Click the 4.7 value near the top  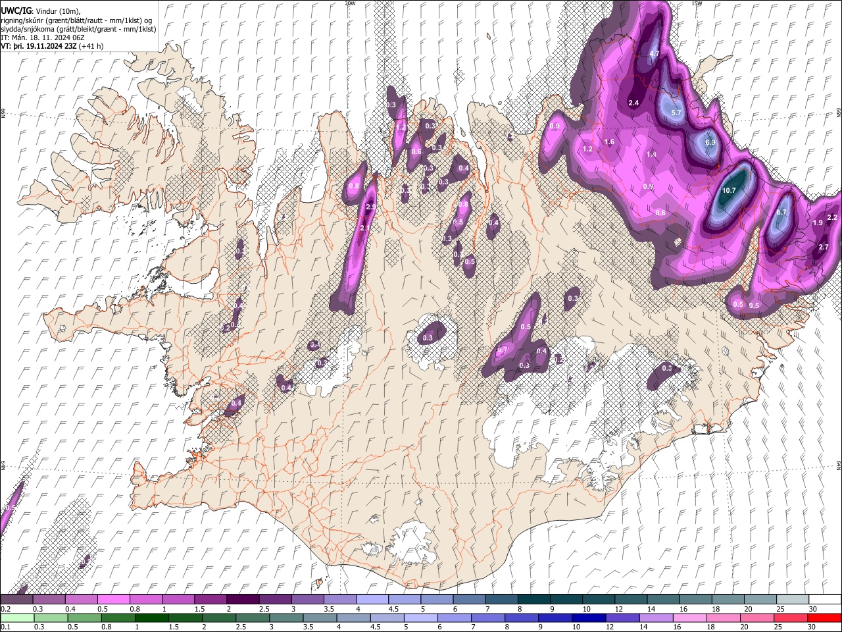click(655, 53)
